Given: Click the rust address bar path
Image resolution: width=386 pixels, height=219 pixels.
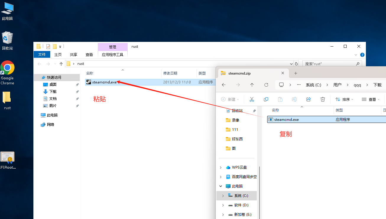Looking at the screenshot, I should click(81, 64).
